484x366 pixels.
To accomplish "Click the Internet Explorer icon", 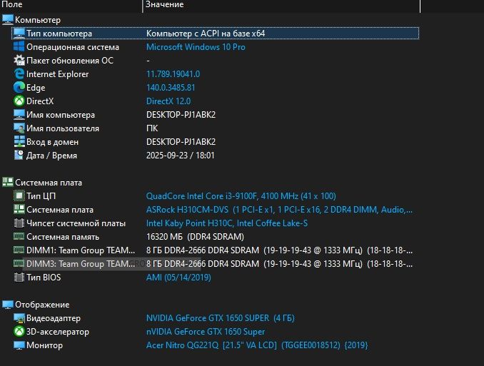I will tap(19, 74).
